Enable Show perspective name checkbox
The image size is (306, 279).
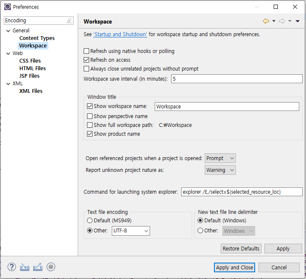[x=90, y=116]
